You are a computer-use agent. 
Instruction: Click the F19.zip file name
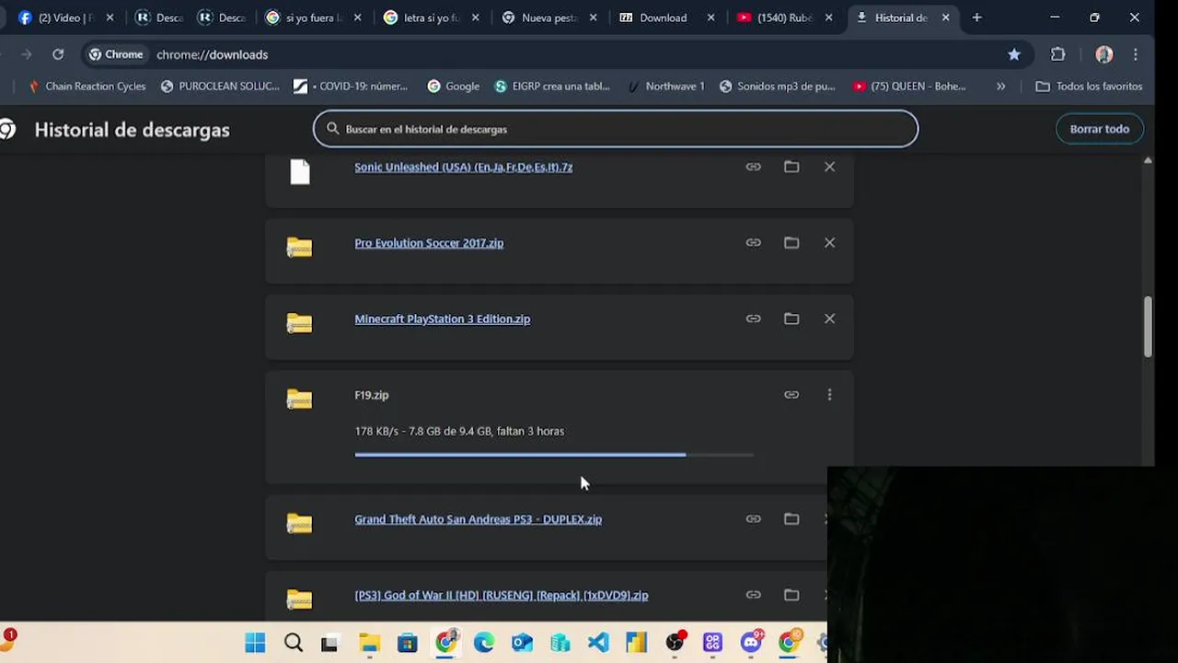click(372, 395)
